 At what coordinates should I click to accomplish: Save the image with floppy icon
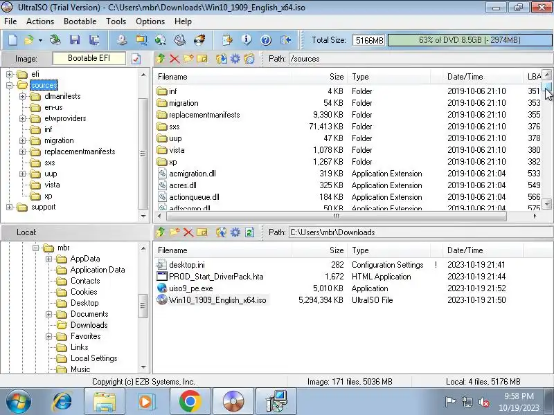coord(75,40)
